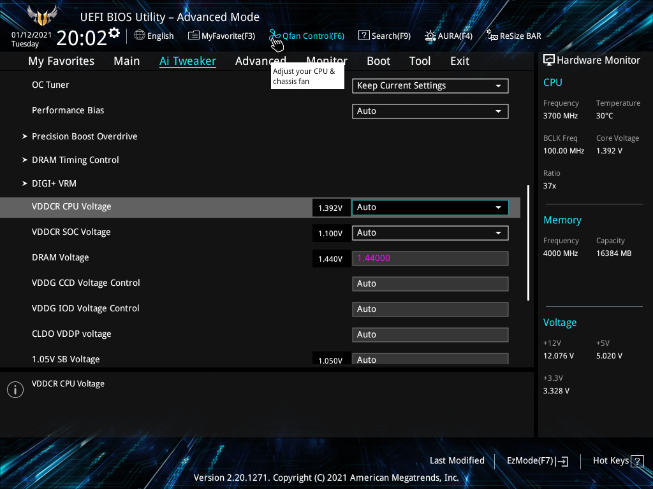The width and height of the screenshot is (653, 489).
Task: Open the AURA(F4) lighting icon
Action: pyautogui.click(x=430, y=36)
